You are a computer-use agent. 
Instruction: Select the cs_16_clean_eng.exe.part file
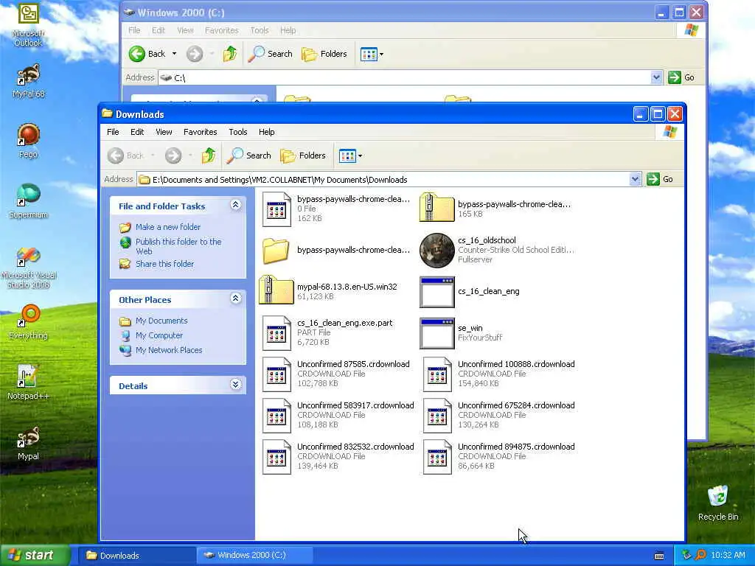[x=327, y=332]
